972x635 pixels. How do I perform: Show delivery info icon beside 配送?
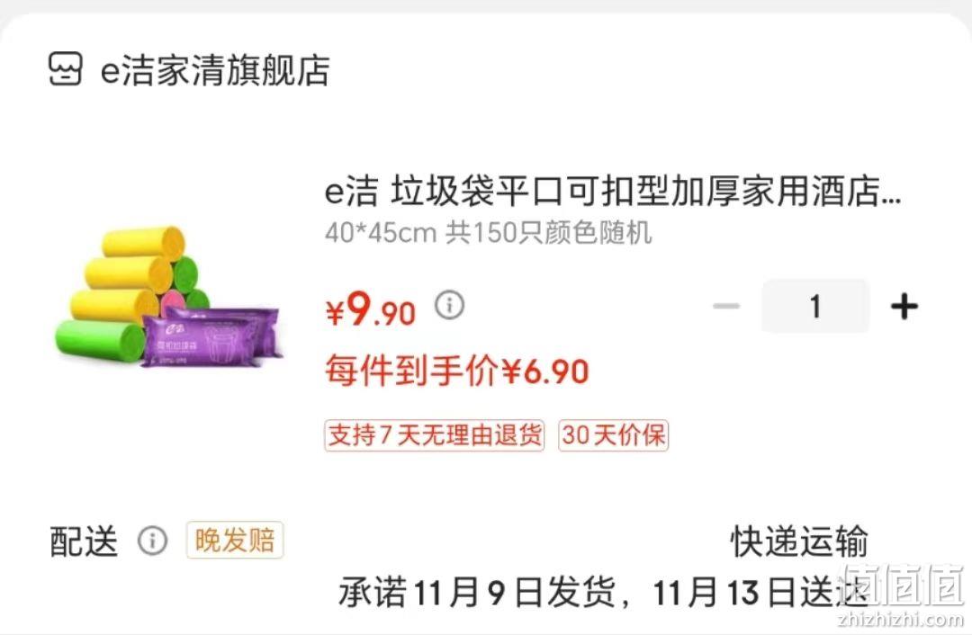[x=152, y=541]
